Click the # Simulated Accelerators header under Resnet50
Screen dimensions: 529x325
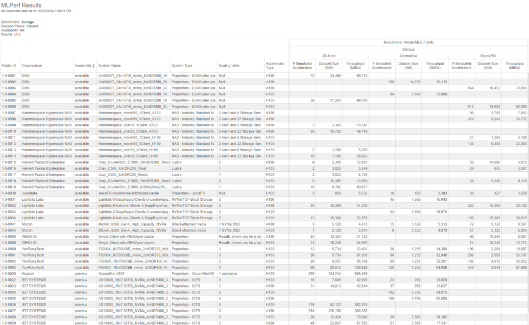pyautogui.click(x=461, y=66)
